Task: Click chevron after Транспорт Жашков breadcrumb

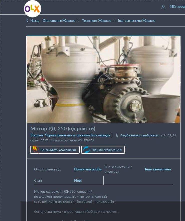Action: (114, 21)
